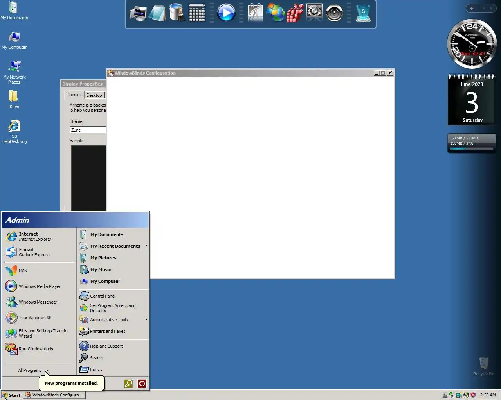
Task: Open Windows Messenger in Start menu
Action: click(39, 302)
